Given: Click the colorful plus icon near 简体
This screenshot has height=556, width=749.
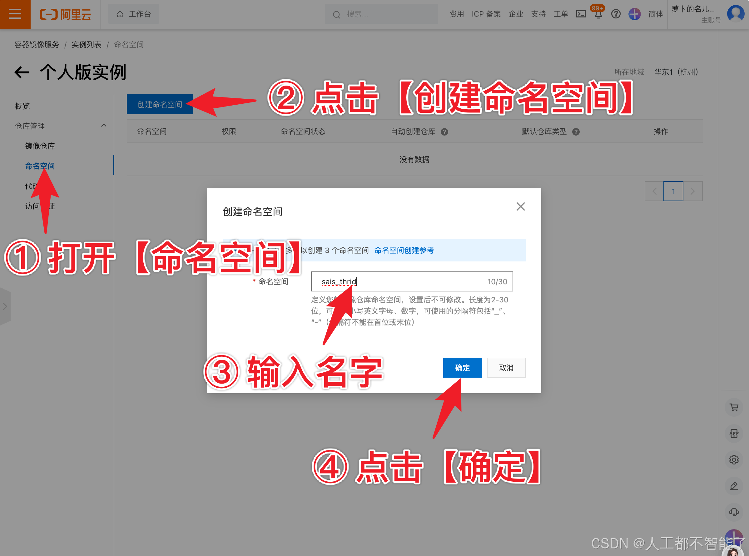Looking at the screenshot, I should tap(635, 14).
